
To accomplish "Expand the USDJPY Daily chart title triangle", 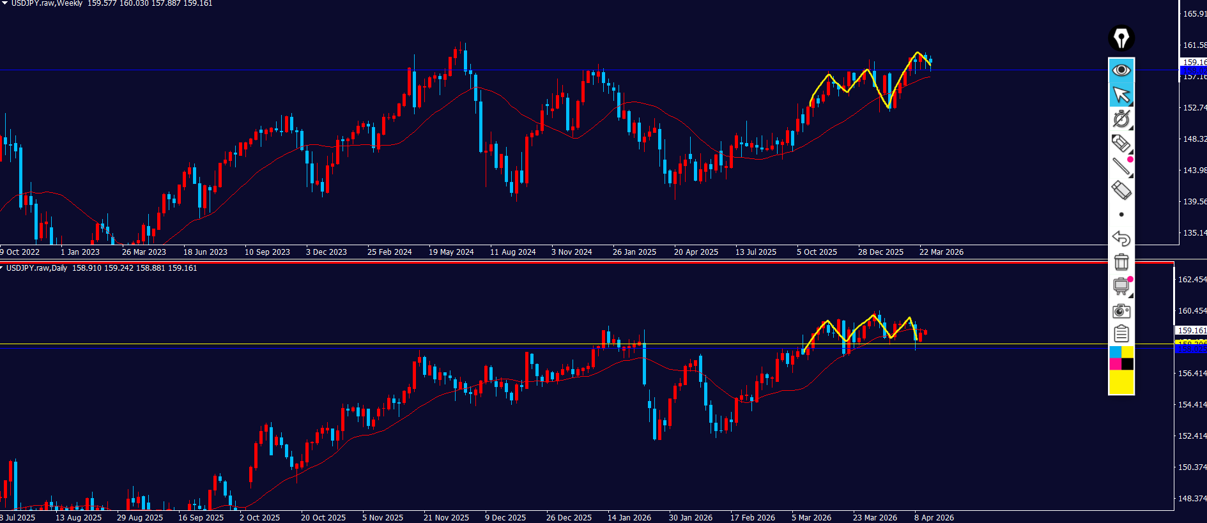I will coord(2,268).
